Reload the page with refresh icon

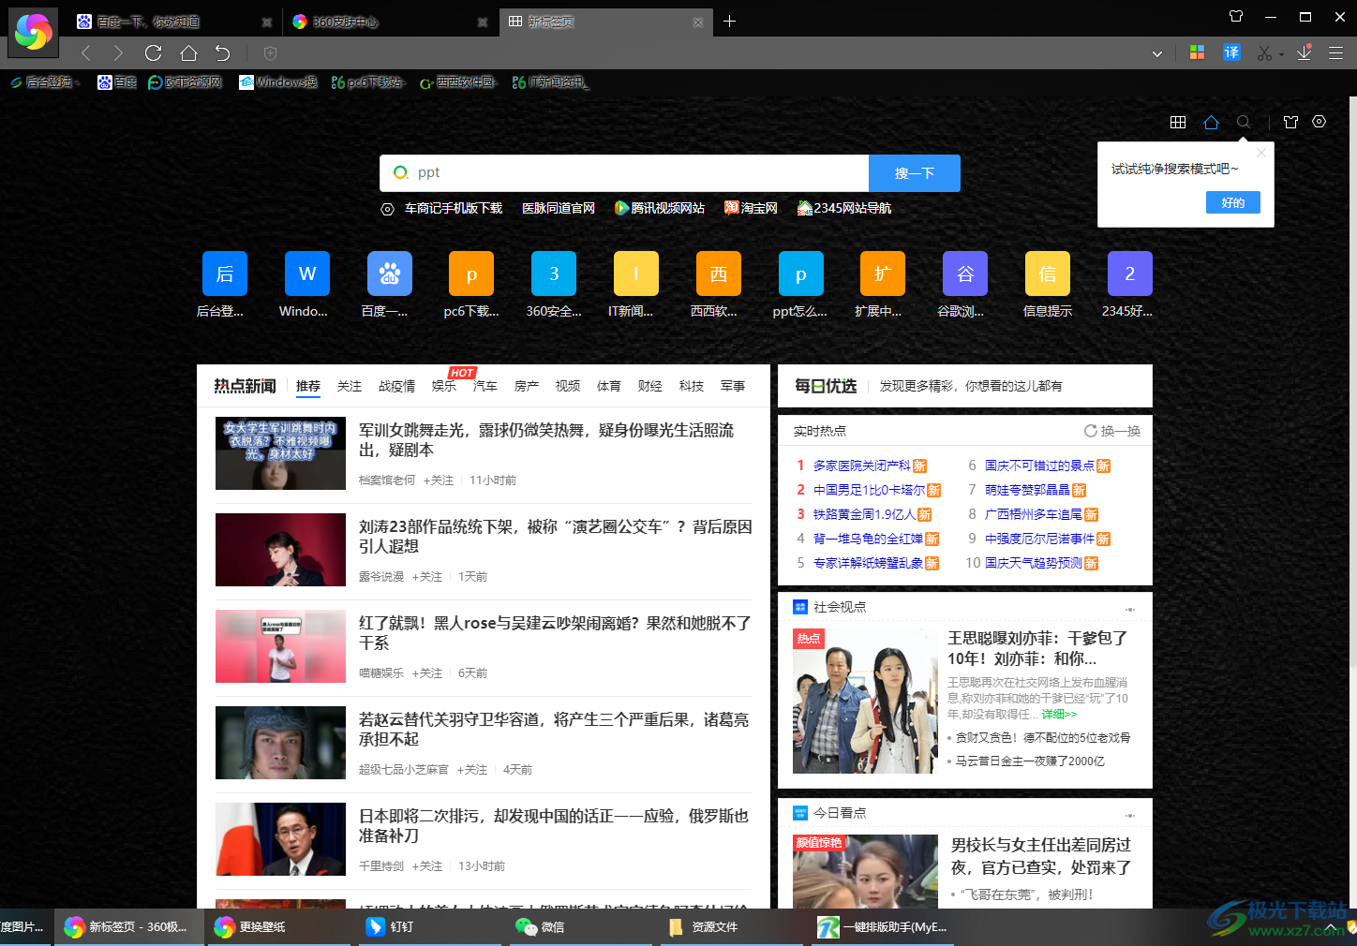tap(154, 53)
